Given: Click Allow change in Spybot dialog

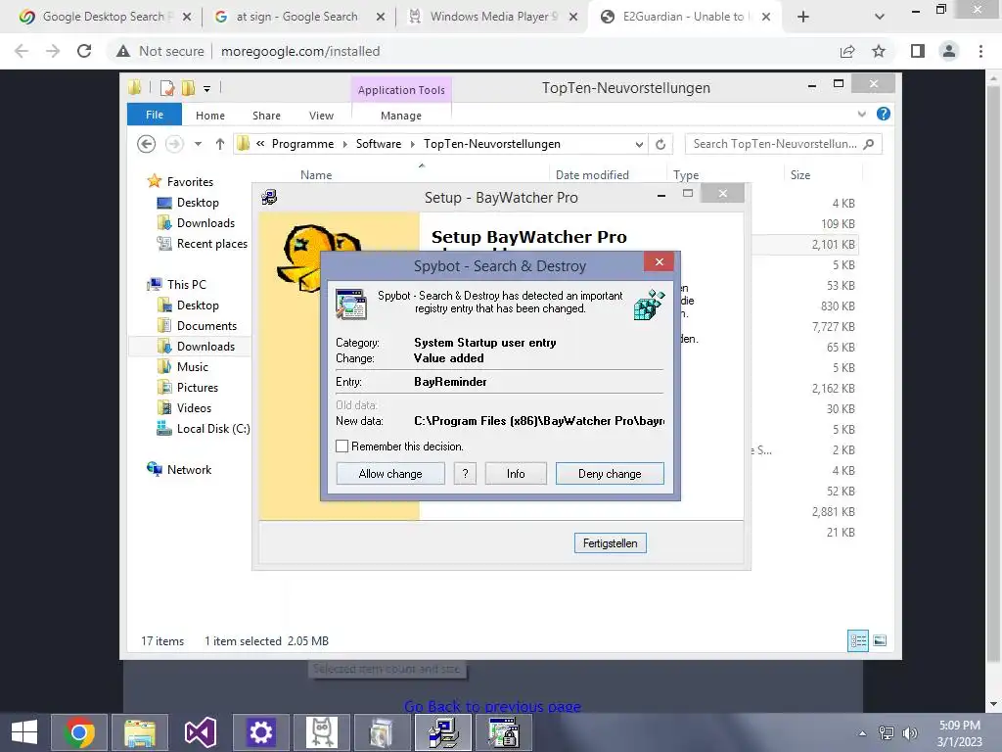Looking at the screenshot, I should tap(390, 474).
